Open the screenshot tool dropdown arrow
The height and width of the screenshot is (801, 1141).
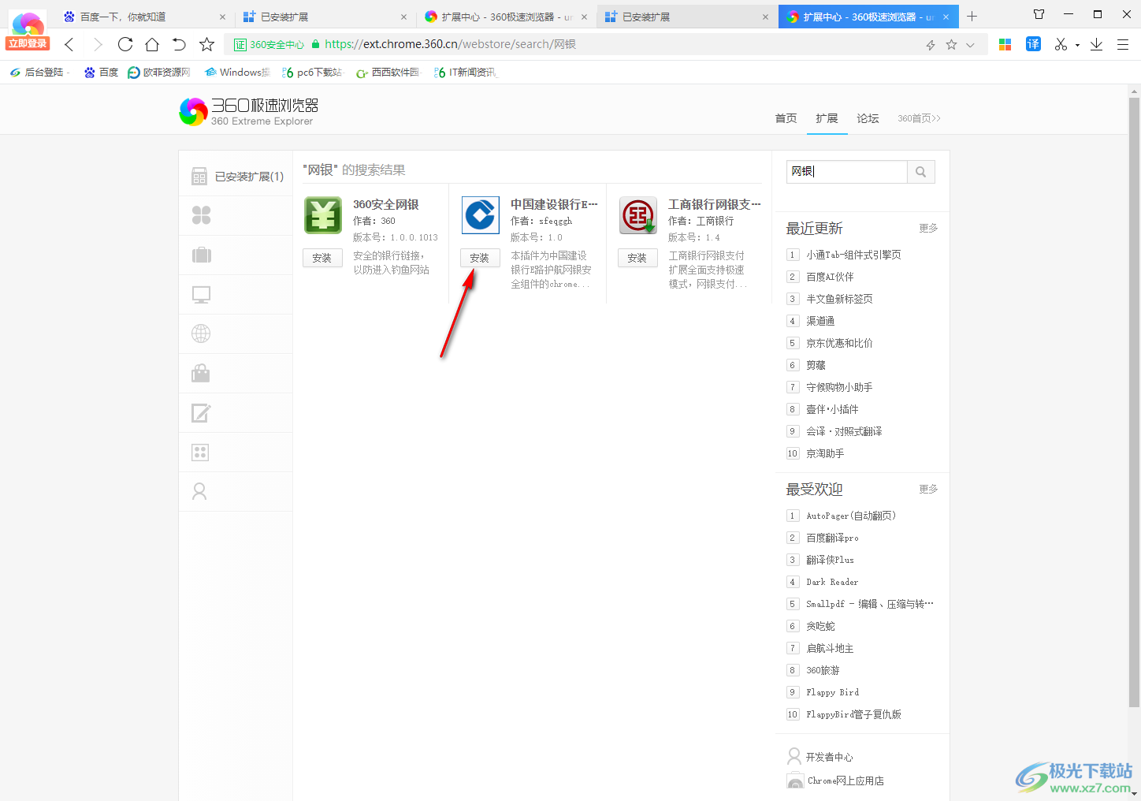point(1077,45)
